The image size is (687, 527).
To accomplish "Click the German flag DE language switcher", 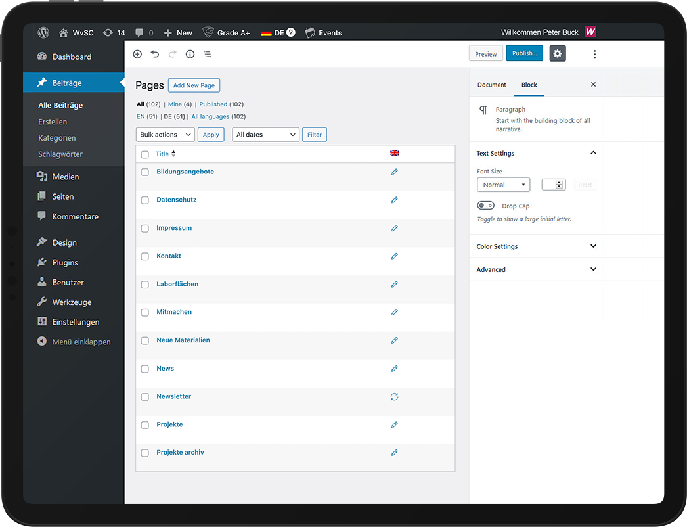I will (x=272, y=33).
